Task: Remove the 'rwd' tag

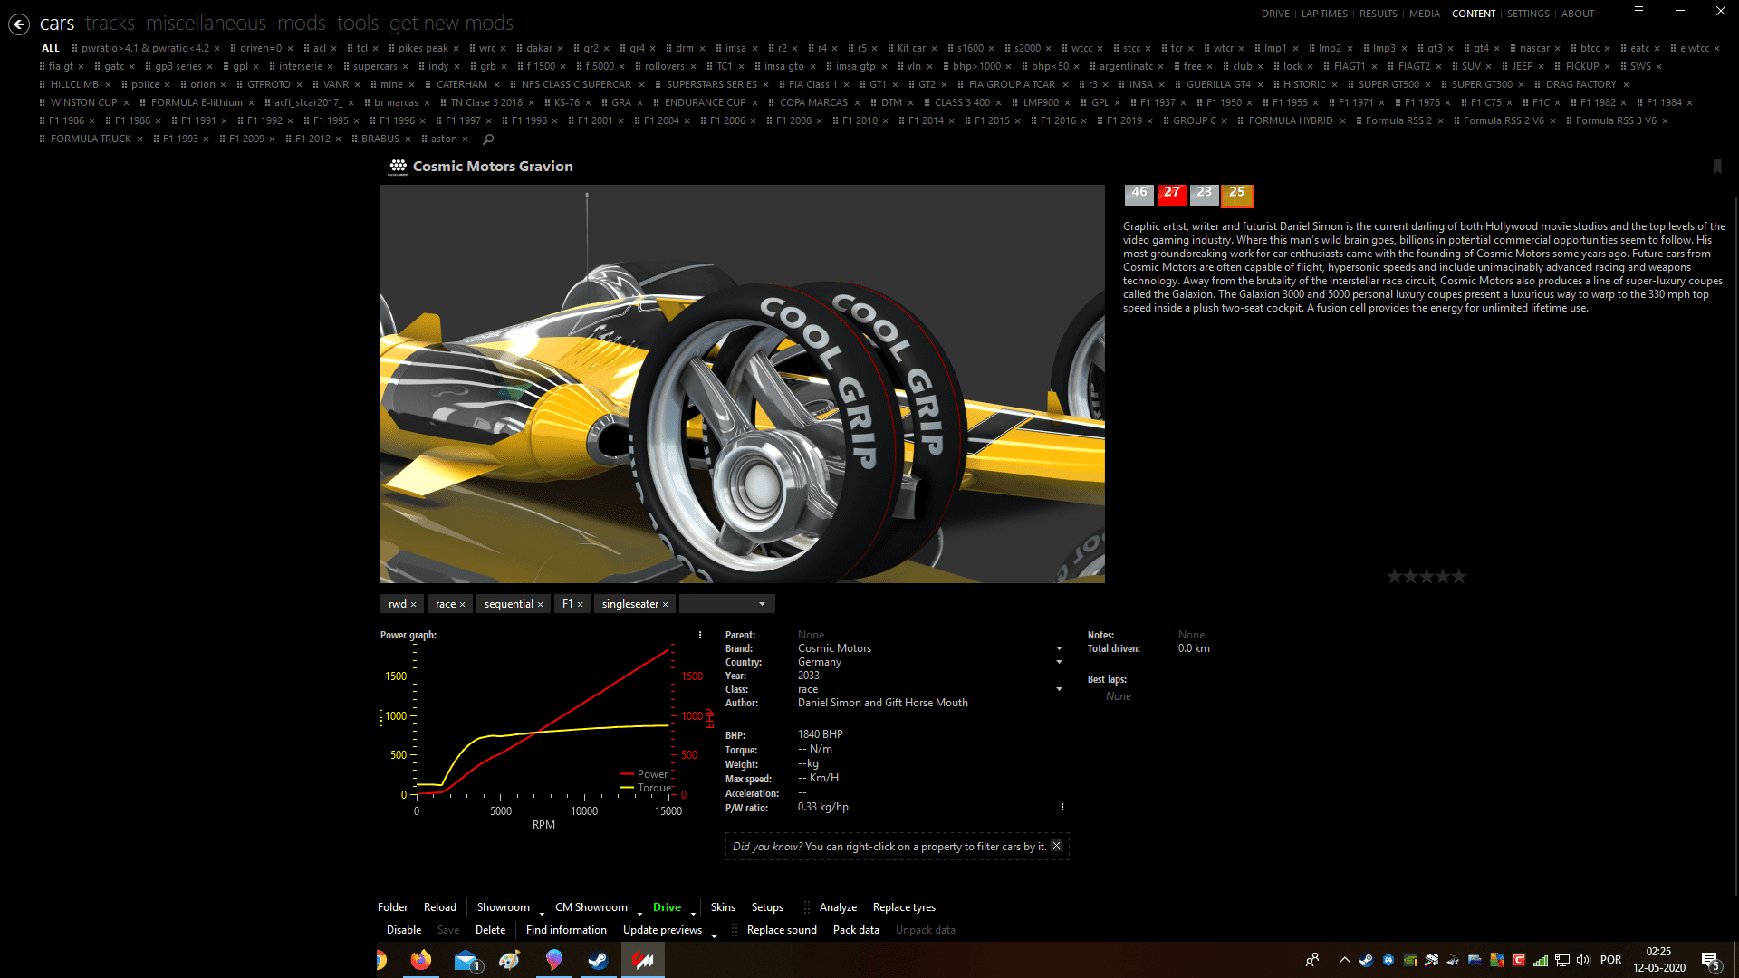Action: click(414, 605)
